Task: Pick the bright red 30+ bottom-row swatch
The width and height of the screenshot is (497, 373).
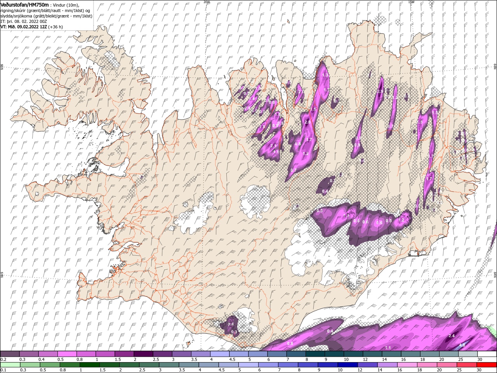Action: (487, 365)
